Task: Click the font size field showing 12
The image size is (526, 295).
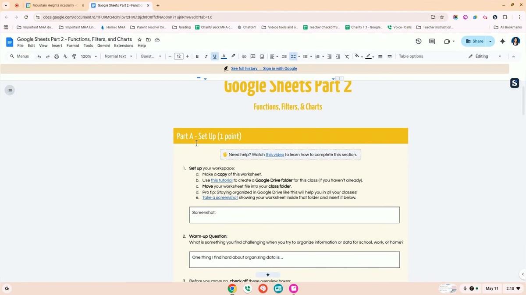Action: pyautogui.click(x=178, y=56)
